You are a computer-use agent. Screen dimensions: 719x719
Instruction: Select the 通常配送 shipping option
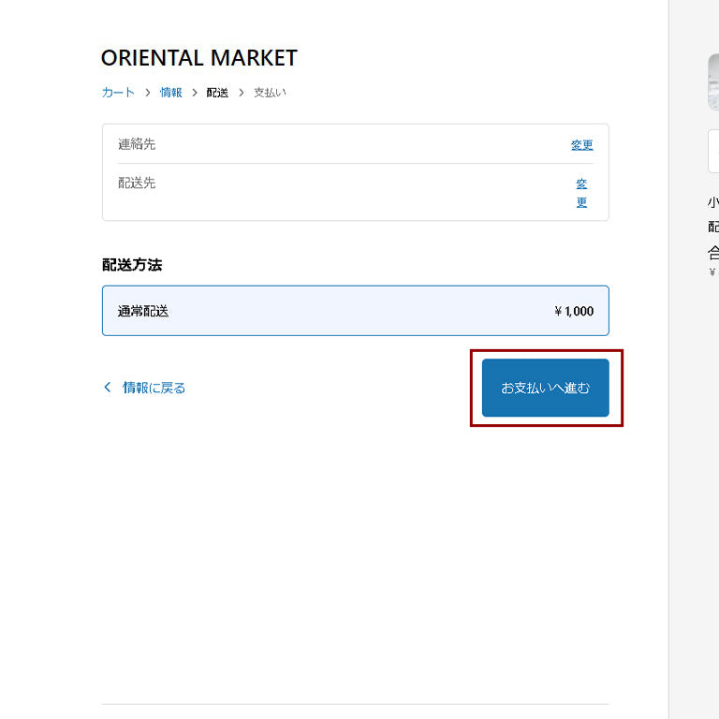[x=356, y=311]
